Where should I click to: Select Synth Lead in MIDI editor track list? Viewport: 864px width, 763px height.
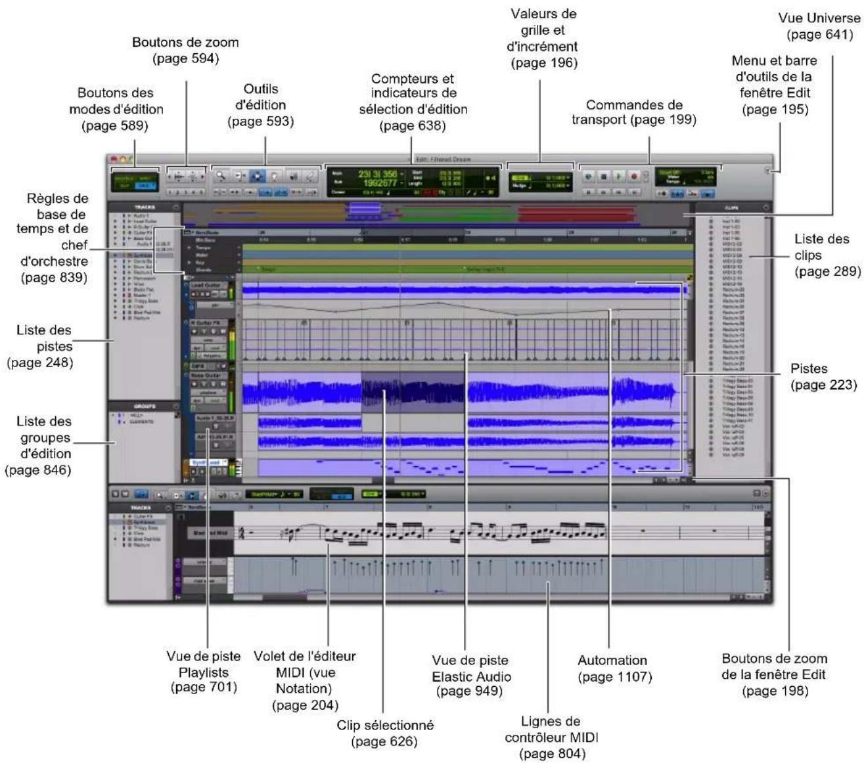(x=144, y=522)
